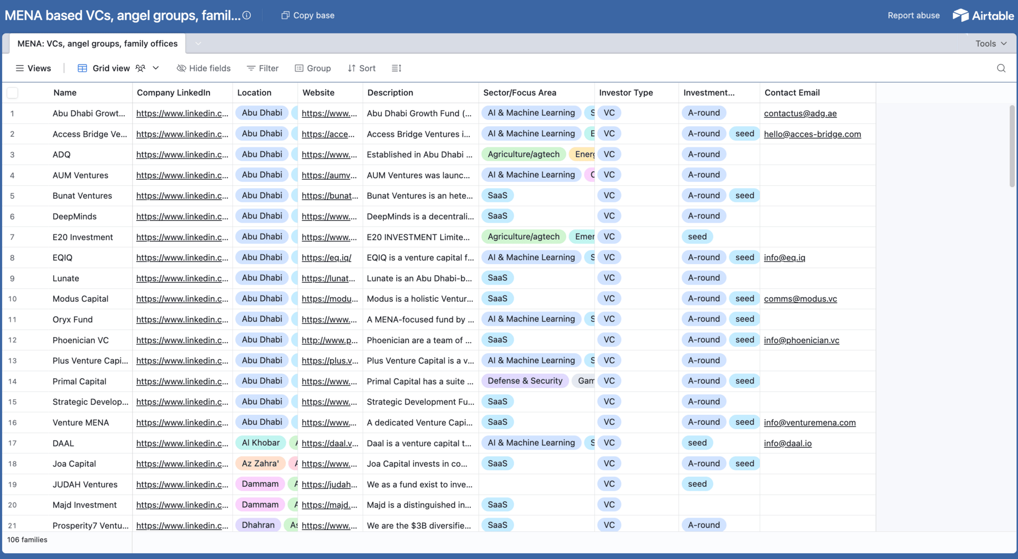Click the Description column header
Screen dimensions: 1018x559
tap(421, 92)
